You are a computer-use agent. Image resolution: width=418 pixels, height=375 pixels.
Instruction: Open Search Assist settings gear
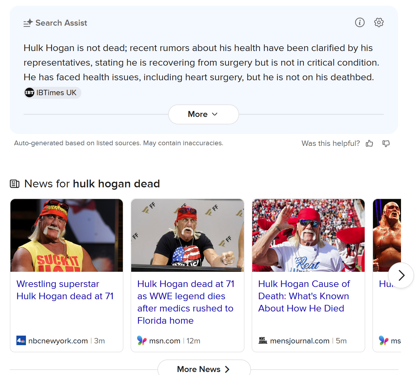coord(379,22)
